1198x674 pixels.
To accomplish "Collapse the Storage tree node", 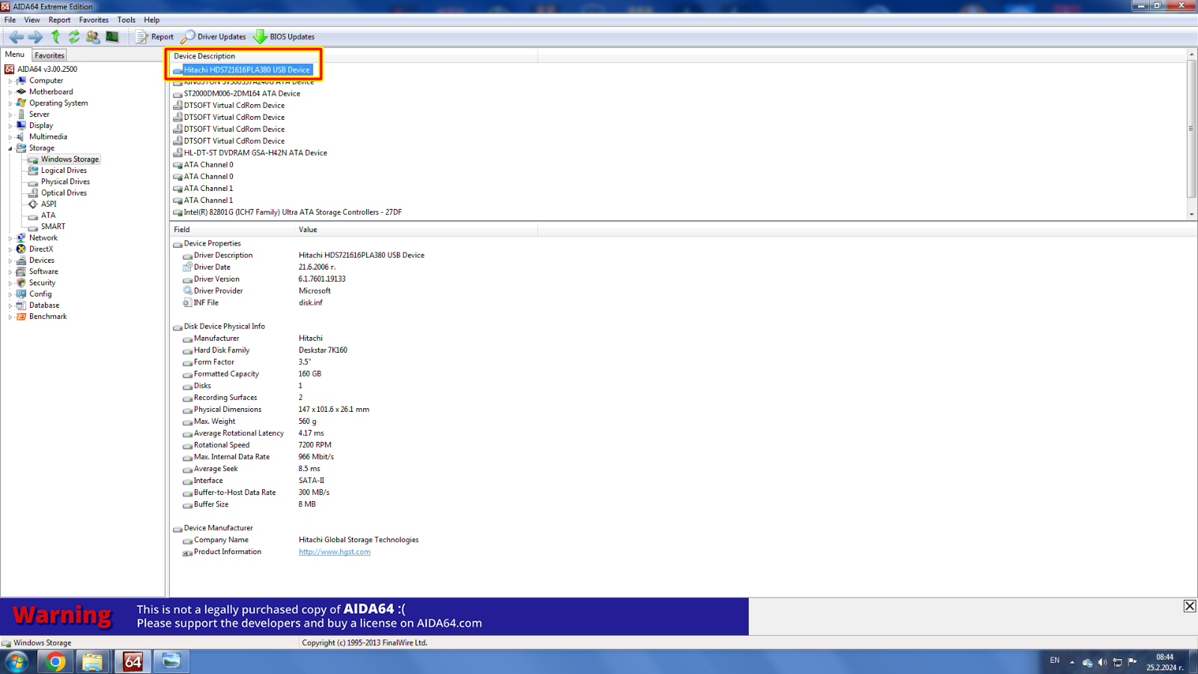I will tap(10, 148).
